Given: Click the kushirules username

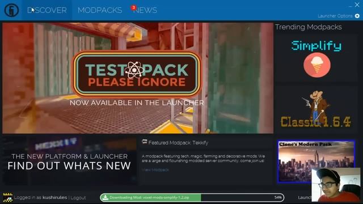Looking at the screenshot, I should click(54, 198).
